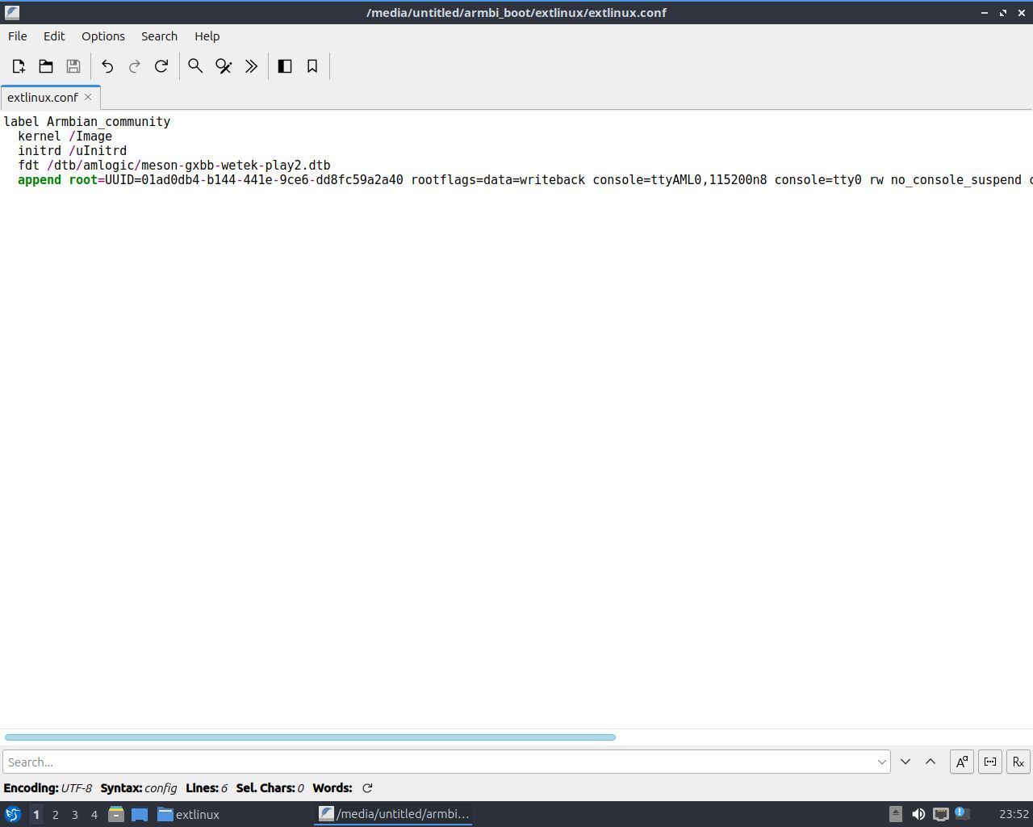This screenshot has width=1033, height=827.
Task: Expand the search history dropdown arrow
Action: (881, 762)
